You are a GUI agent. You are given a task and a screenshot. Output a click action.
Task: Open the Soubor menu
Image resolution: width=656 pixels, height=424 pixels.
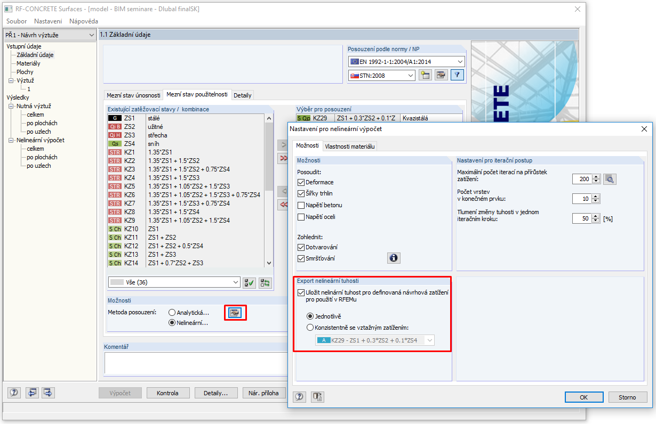coord(17,21)
